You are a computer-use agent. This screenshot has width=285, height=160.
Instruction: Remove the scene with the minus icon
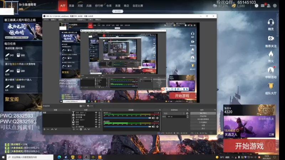(48, 129)
